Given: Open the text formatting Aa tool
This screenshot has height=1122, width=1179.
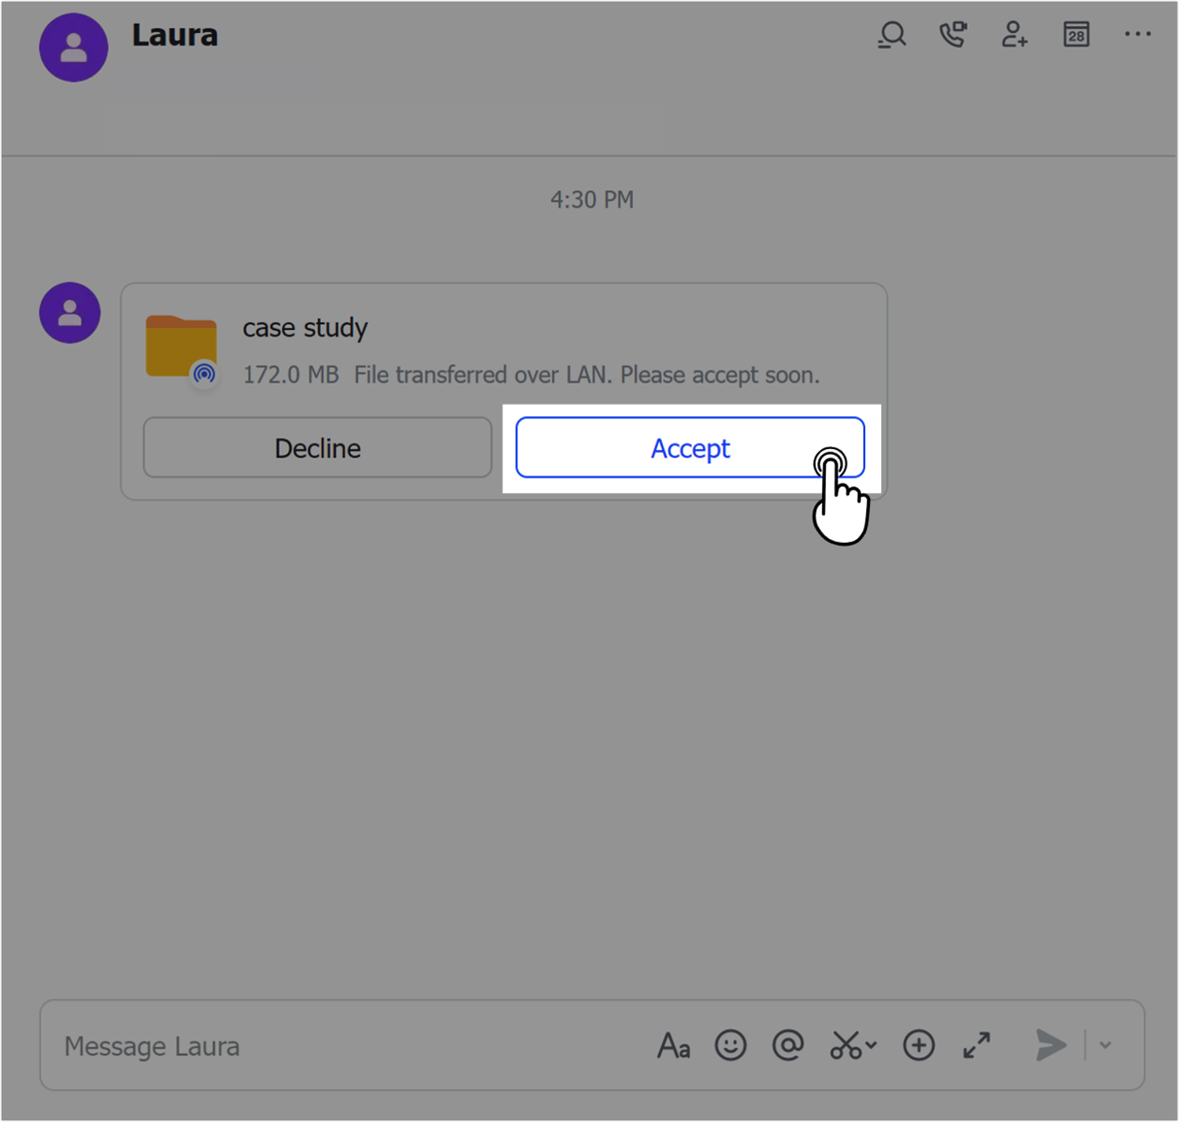Looking at the screenshot, I should (674, 1046).
